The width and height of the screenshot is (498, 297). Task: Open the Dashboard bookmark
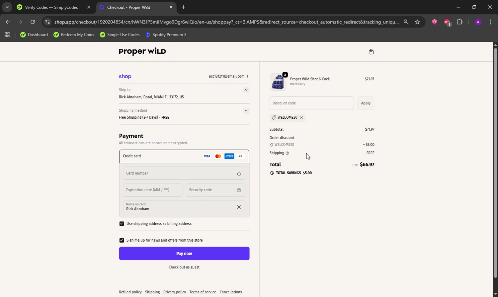pos(34,35)
